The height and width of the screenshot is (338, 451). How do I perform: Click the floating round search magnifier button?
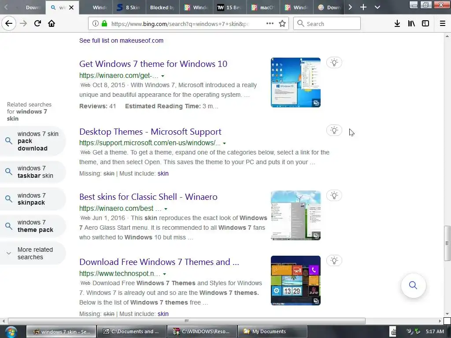pos(413,285)
